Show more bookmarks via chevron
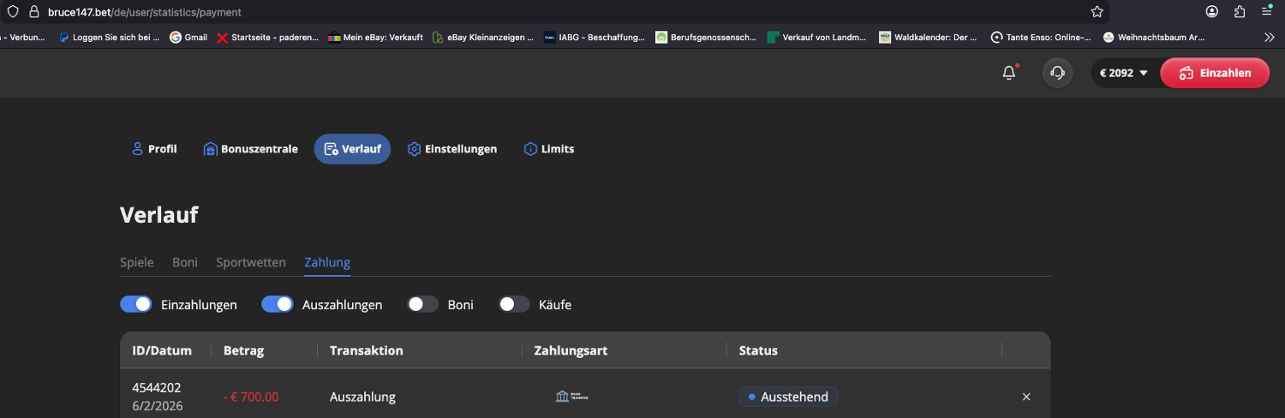Screen dimensions: 1285x418 (1269, 37)
